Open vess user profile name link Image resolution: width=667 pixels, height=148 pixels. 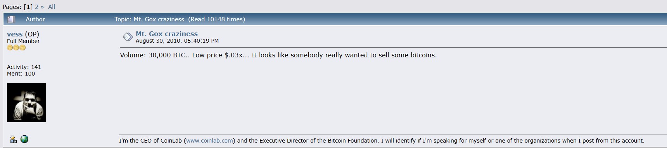point(15,34)
